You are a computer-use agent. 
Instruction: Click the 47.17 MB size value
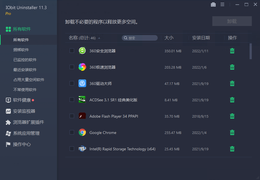(172, 83)
